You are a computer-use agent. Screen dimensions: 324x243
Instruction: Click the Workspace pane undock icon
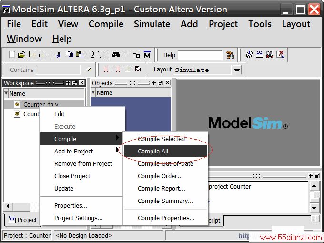click(75, 83)
